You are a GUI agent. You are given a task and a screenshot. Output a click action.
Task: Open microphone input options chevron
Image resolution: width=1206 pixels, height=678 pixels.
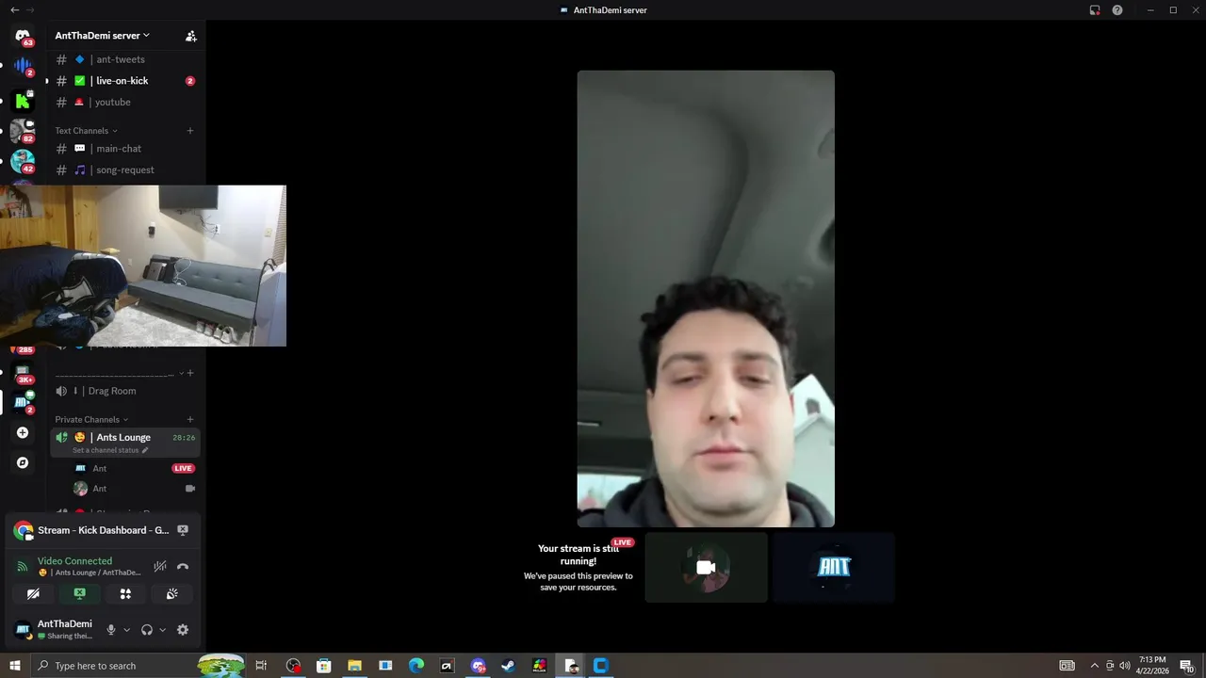point(126,630)
